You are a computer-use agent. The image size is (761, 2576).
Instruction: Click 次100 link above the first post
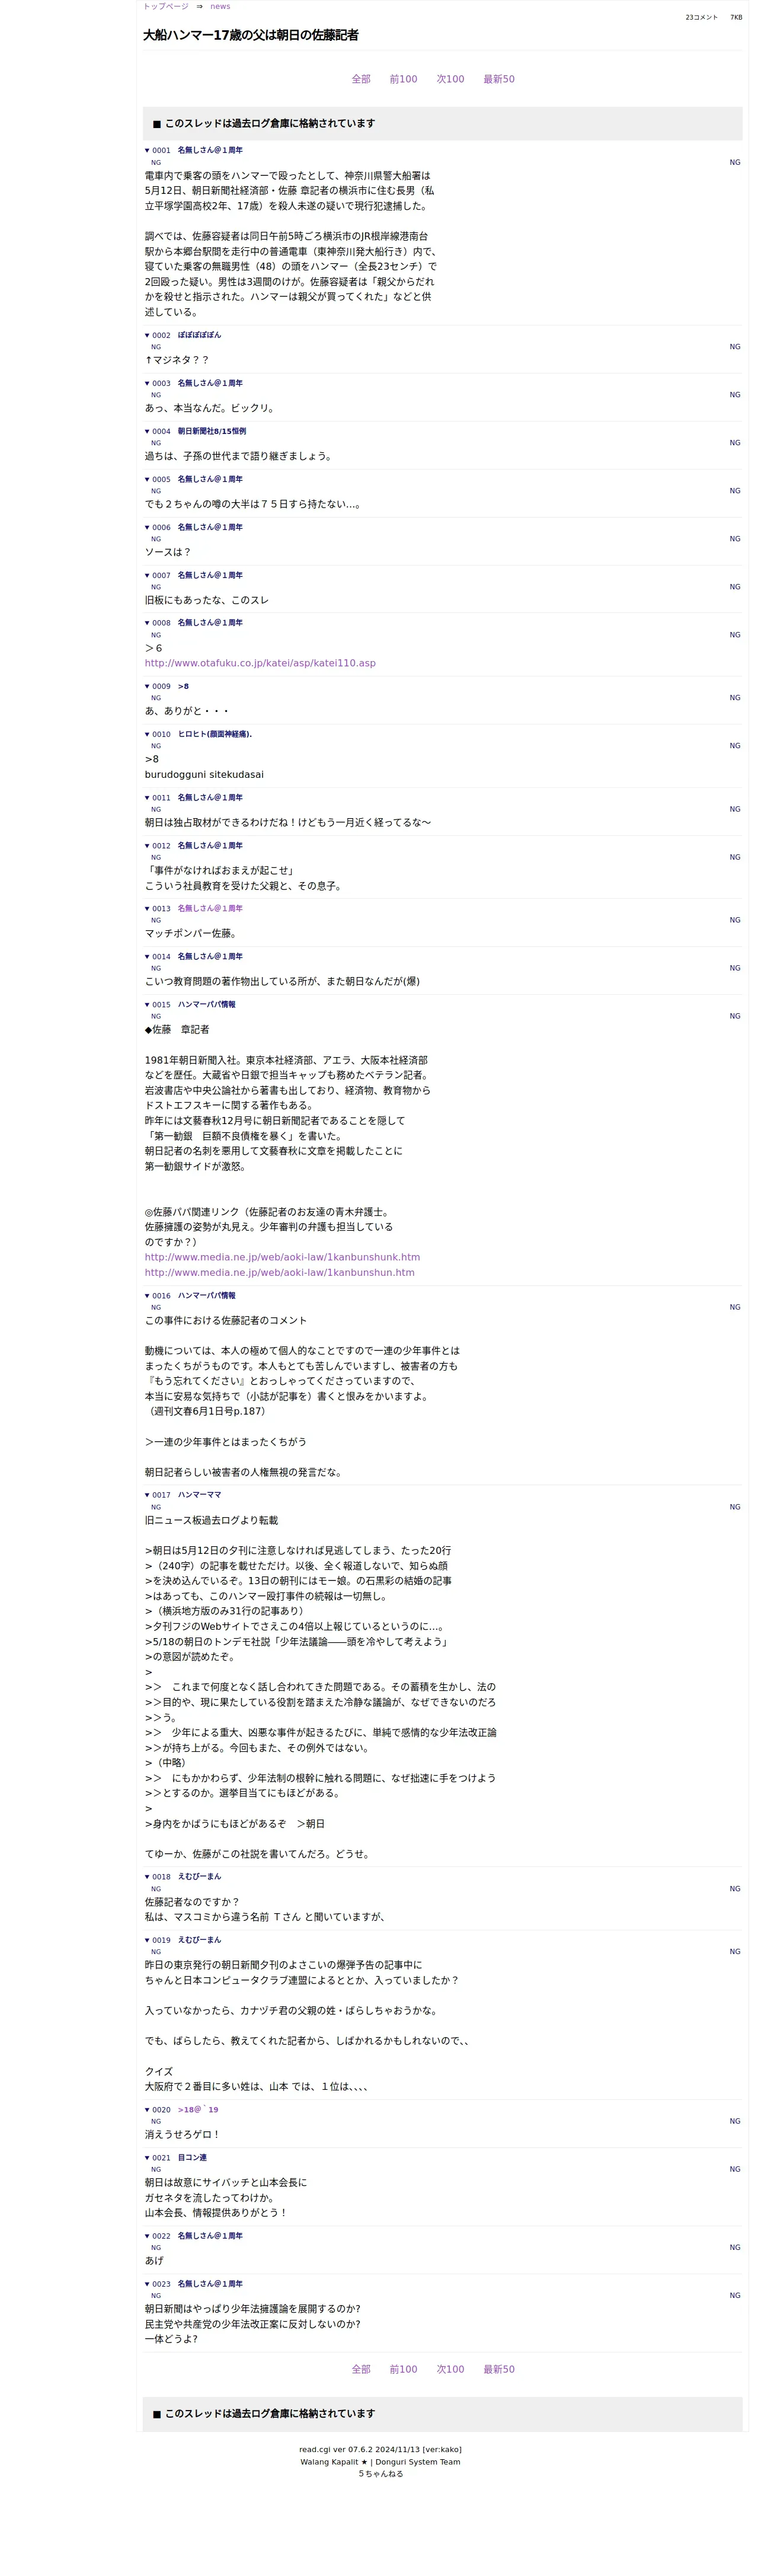(x=450, y=79)
